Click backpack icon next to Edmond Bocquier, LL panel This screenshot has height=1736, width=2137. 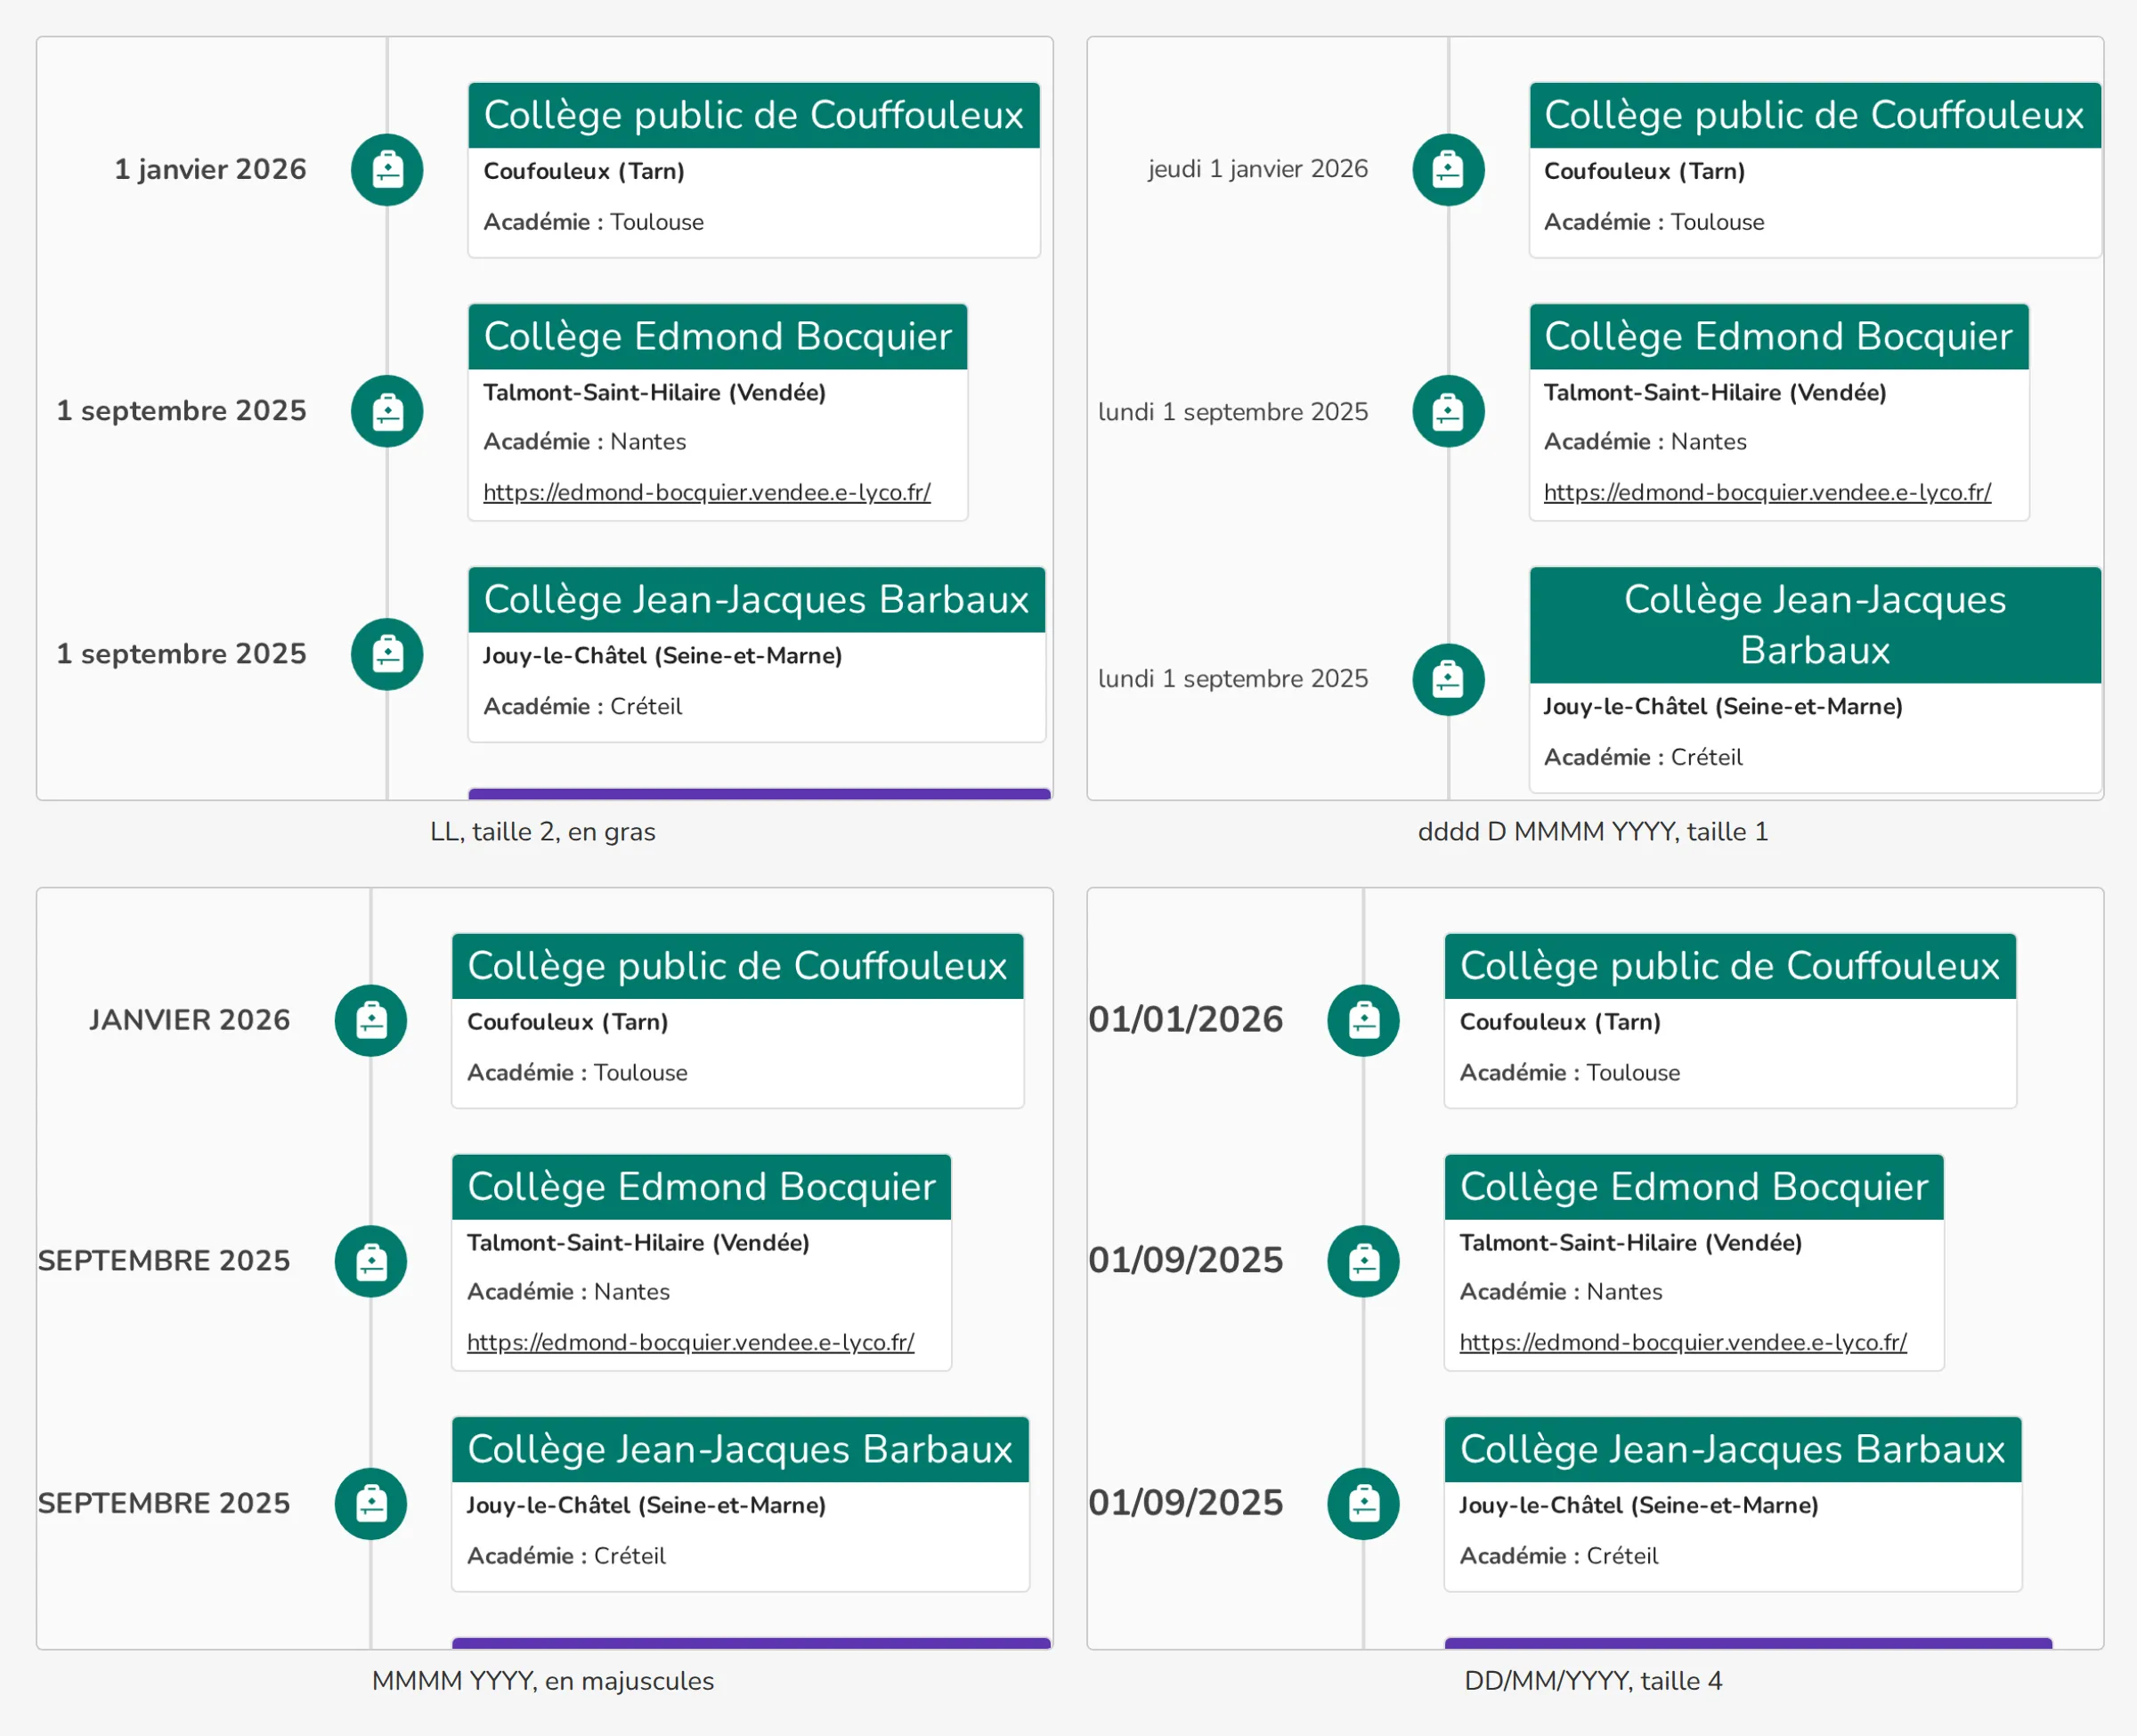tap(387, 411)
